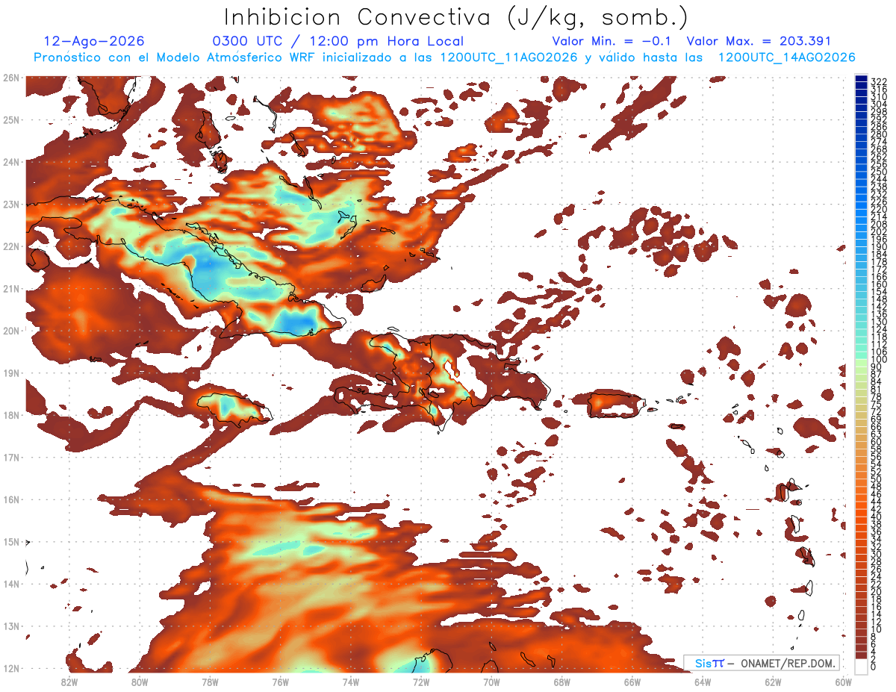Click the 64W longitude label

point(703,682)
